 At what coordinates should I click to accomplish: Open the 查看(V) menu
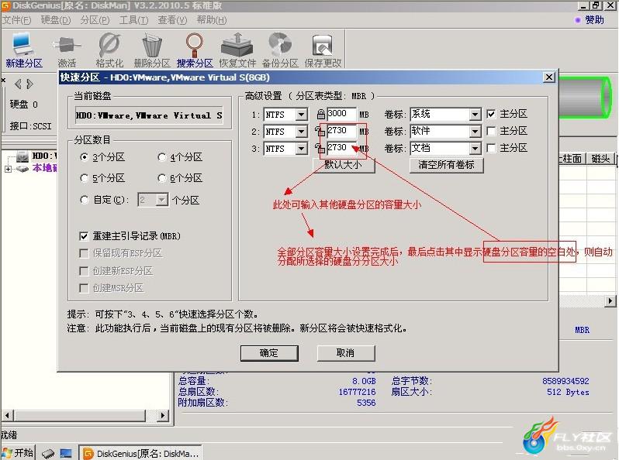tap(172, 19)
